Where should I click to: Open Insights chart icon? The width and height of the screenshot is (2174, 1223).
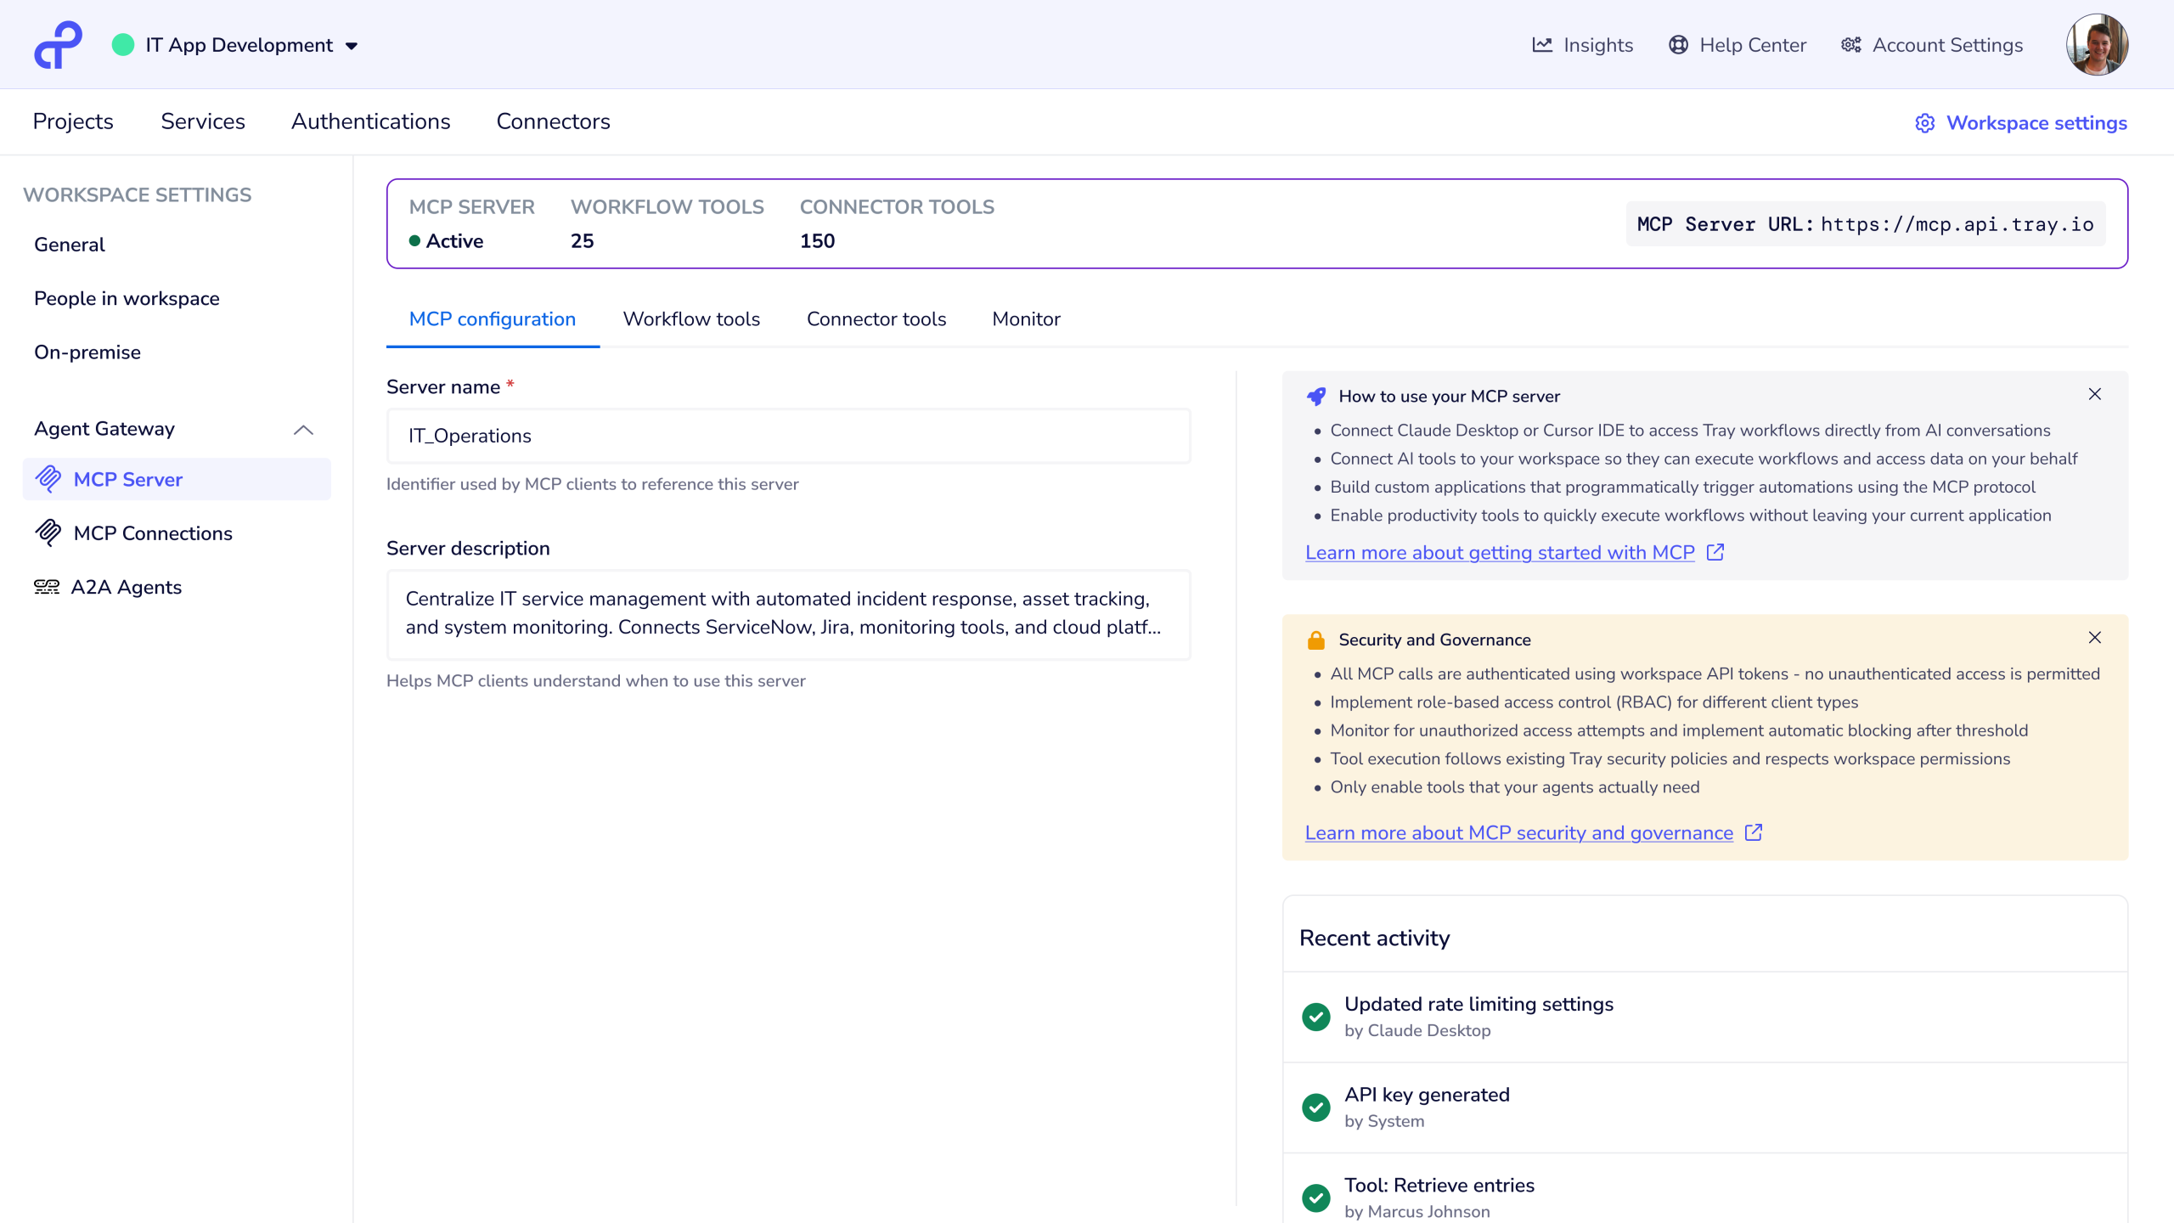click(x=1542, y=45)
